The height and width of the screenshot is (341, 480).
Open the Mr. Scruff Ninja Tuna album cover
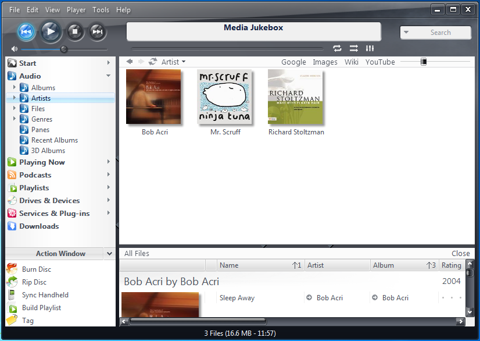click(225, 97)
